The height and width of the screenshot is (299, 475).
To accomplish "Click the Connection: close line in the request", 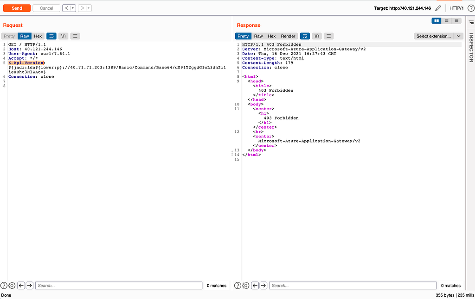I will click(x=31, y=76).
